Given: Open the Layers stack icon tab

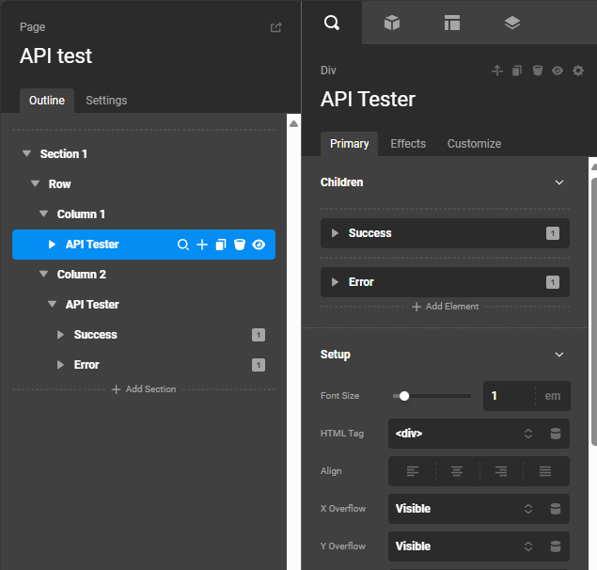Looking at the screenshot, I should (x=512, y=23).
